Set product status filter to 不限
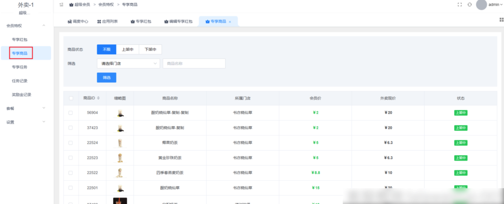 [x=106, y=50]
